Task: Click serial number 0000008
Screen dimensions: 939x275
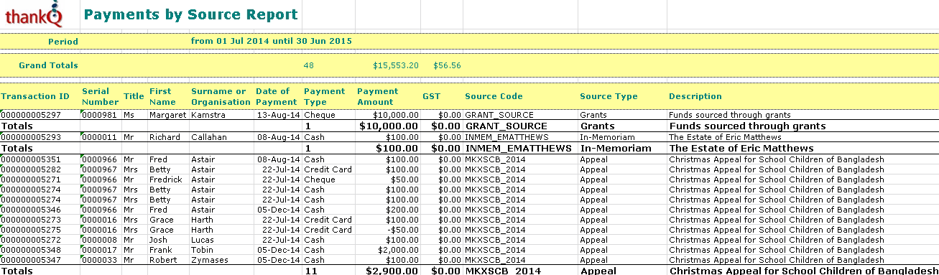Action: (x=99, y=240)
